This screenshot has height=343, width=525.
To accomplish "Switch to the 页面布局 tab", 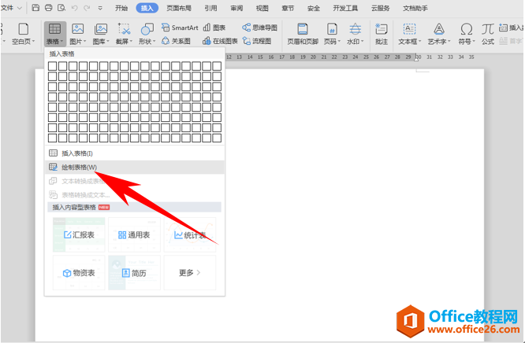I will click(179, 8).
